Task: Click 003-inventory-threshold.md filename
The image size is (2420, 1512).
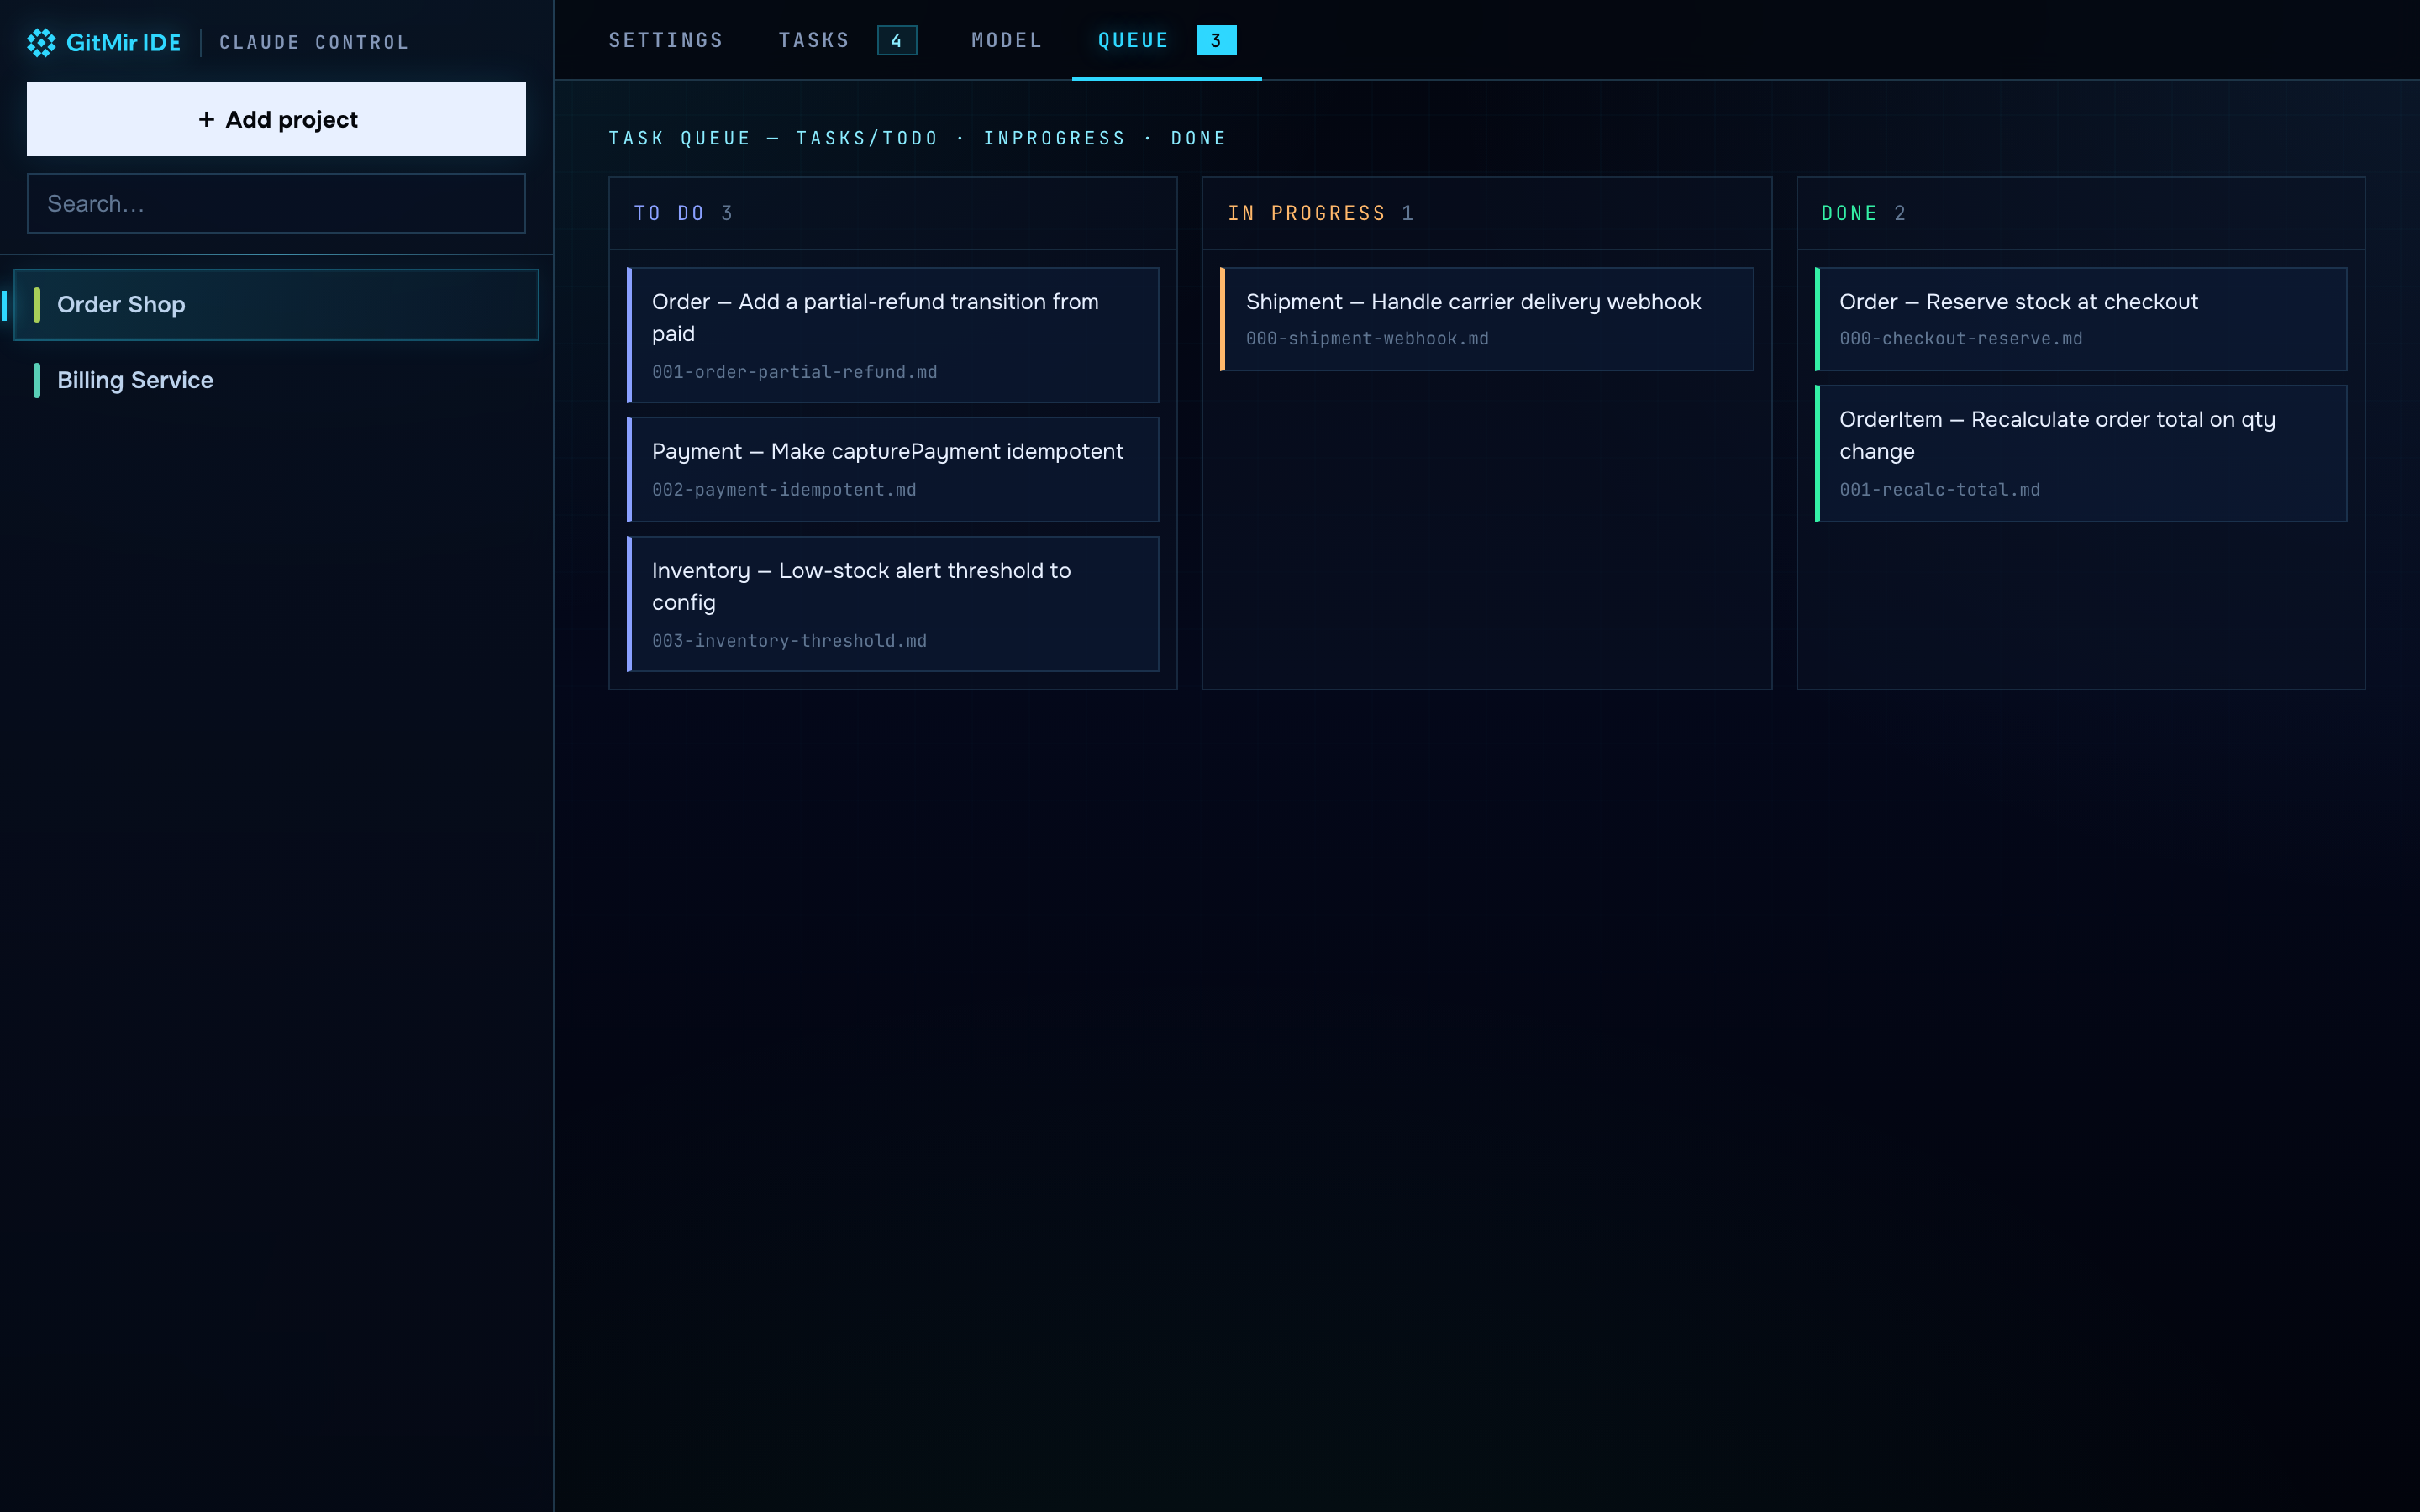Action: (x=789, y=641)
